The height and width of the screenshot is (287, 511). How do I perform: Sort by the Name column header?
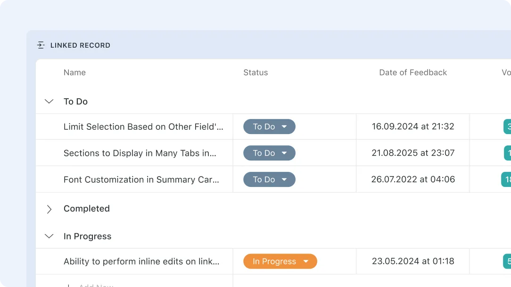pos(74,73)
